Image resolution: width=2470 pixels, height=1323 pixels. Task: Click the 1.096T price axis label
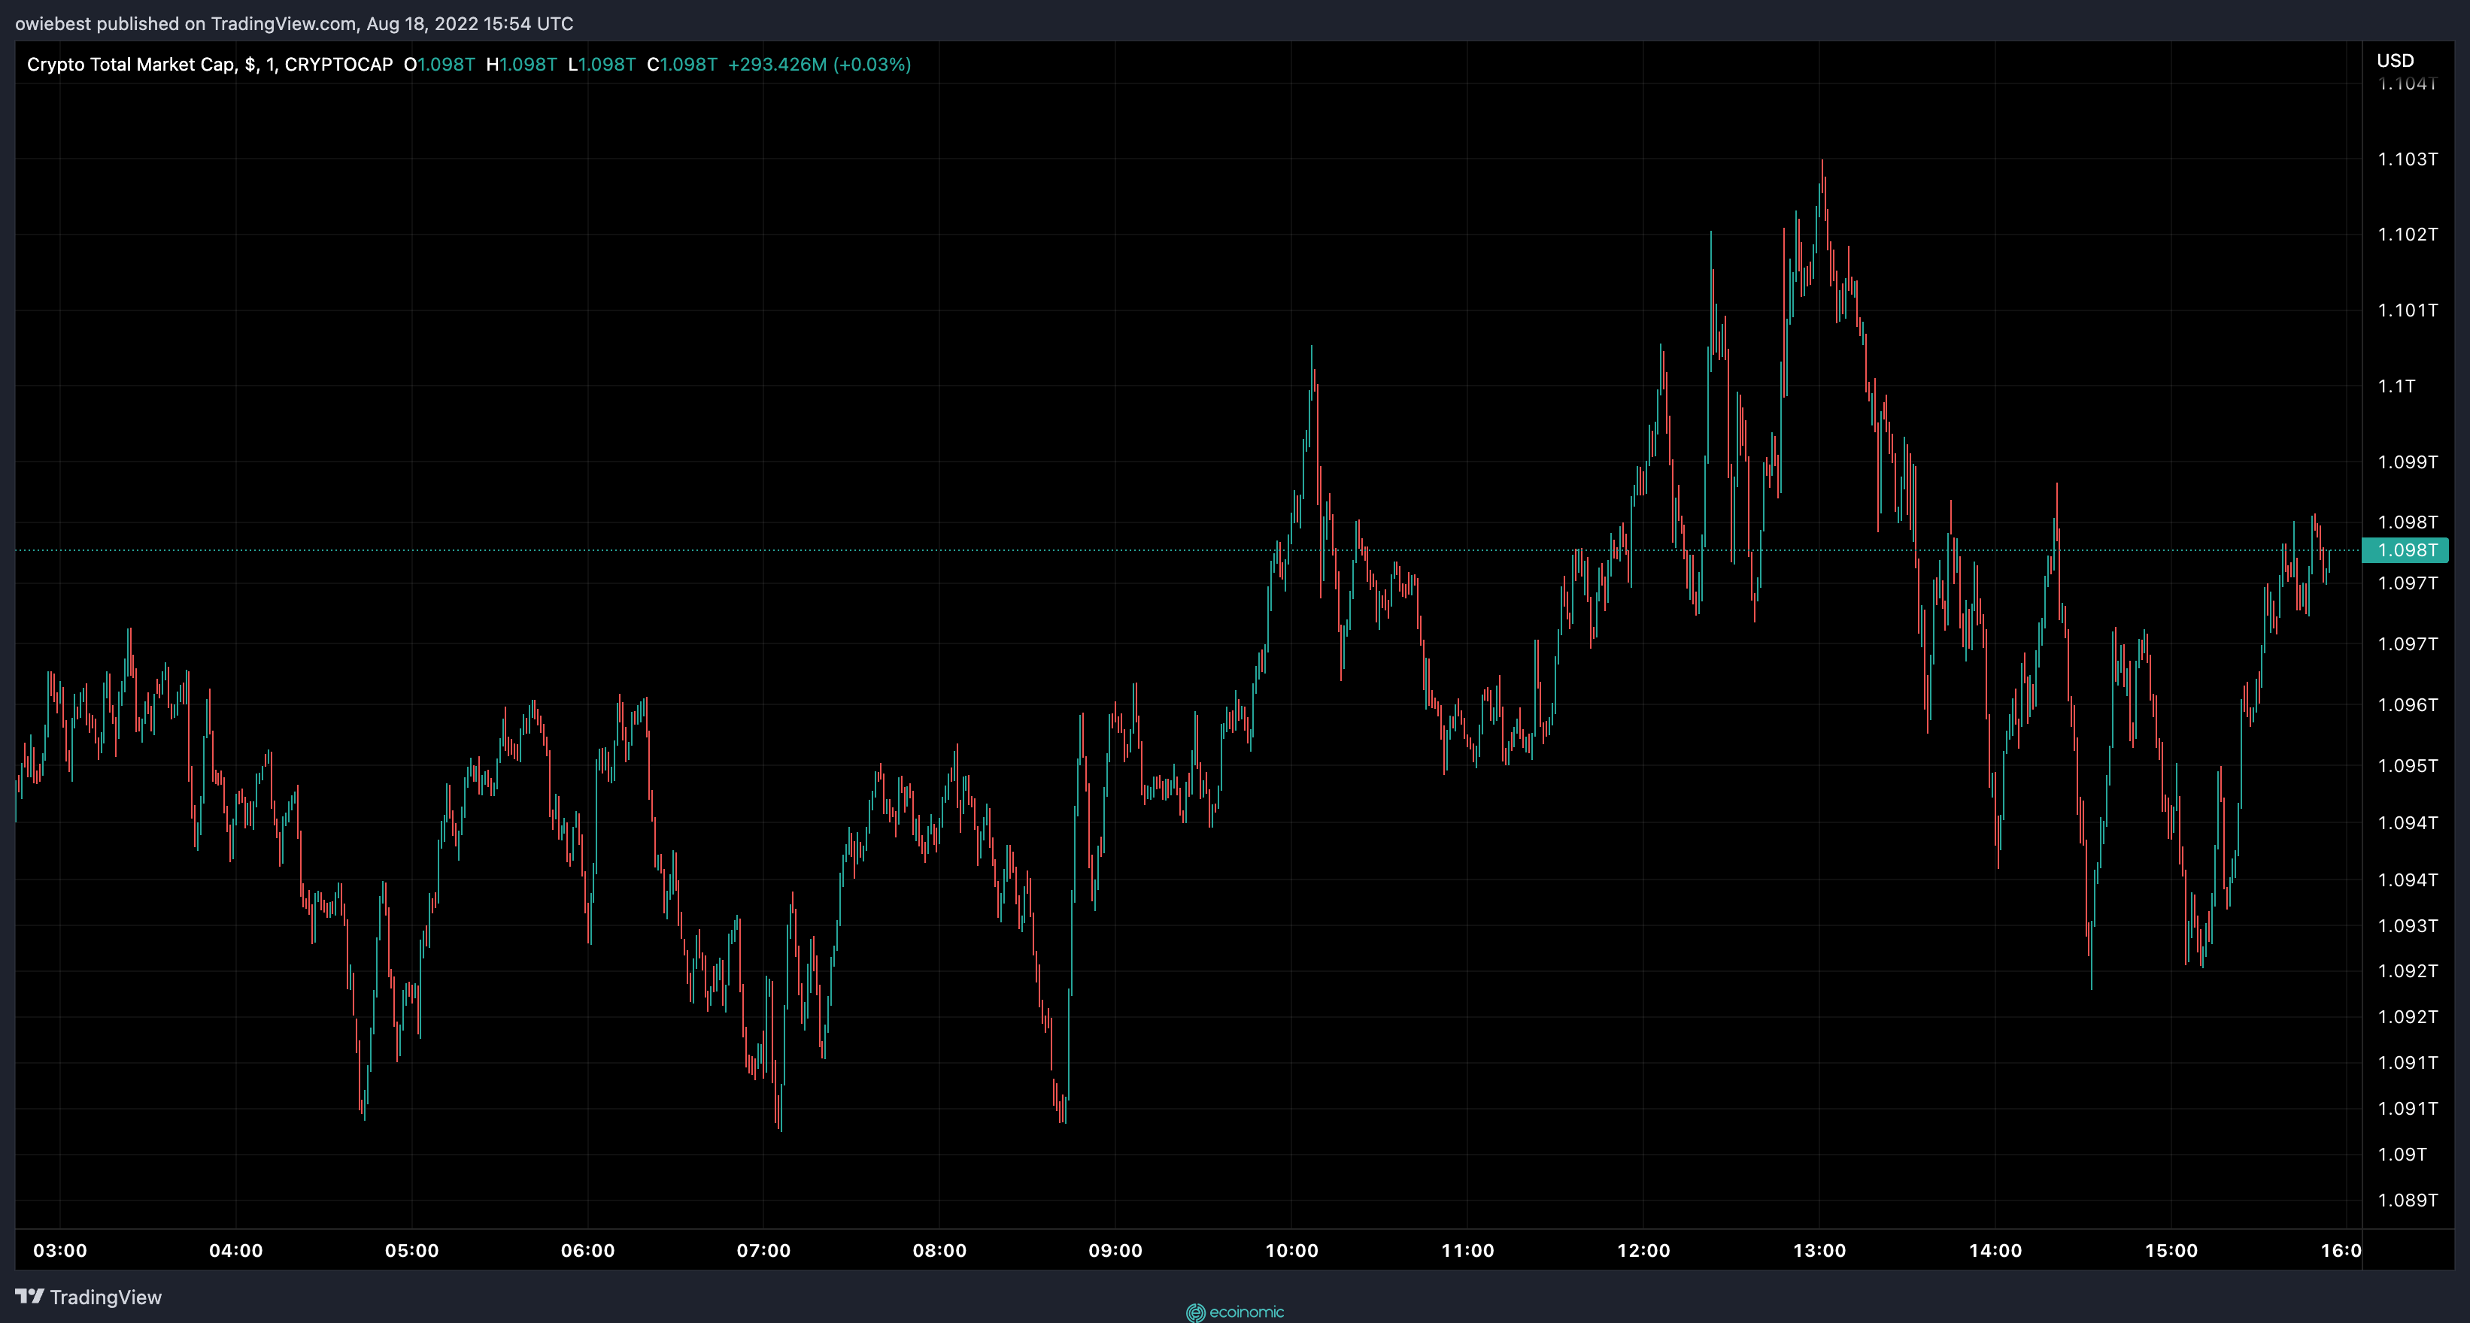pyautogui.click(x=2407, y=704)
